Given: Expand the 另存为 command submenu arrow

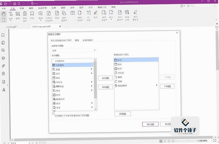Looking at the screenshot, I should (92, 82).
